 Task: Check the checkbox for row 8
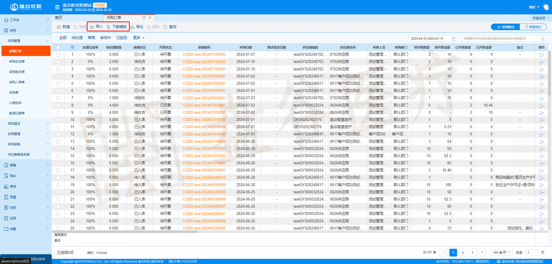click(58, 105)
